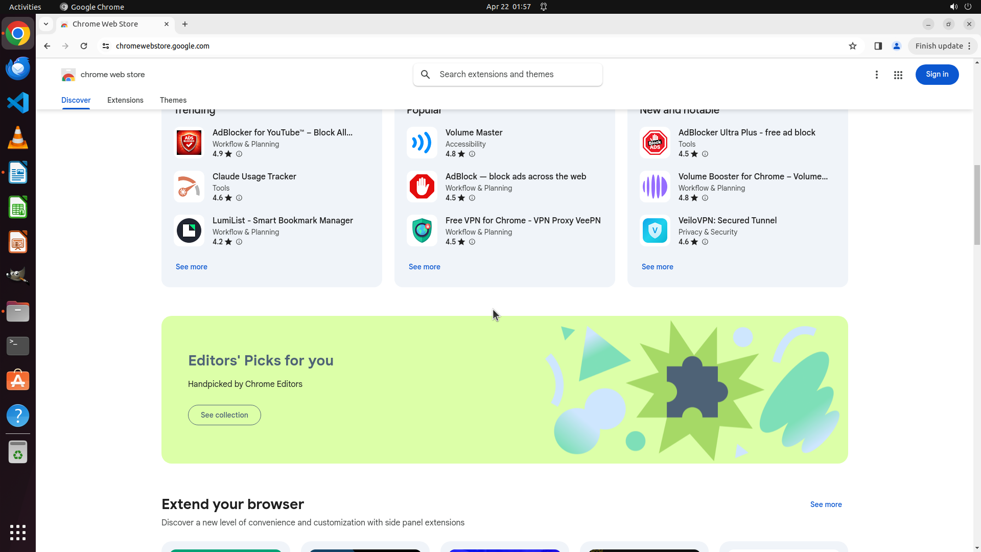The width and height of the screenshot is (981, 552).
Task: Click the Google apps grid icon
Action: 898,75
